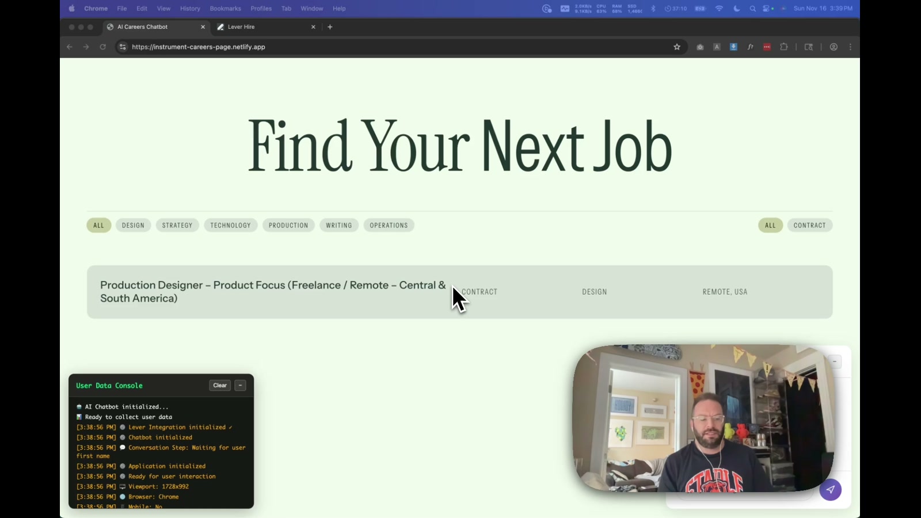Open the Edit menu
921x518 pixels.
(142, 9)
